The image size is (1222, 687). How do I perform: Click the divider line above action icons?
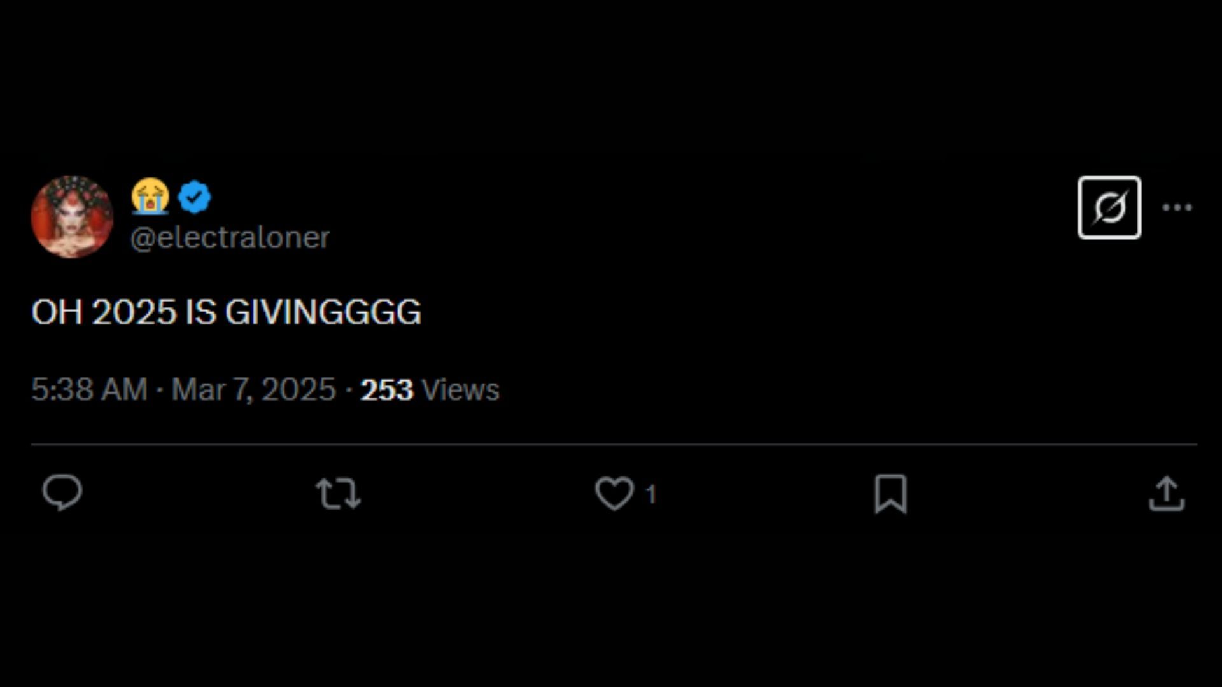pyautogui.click(x=614, y=444)
